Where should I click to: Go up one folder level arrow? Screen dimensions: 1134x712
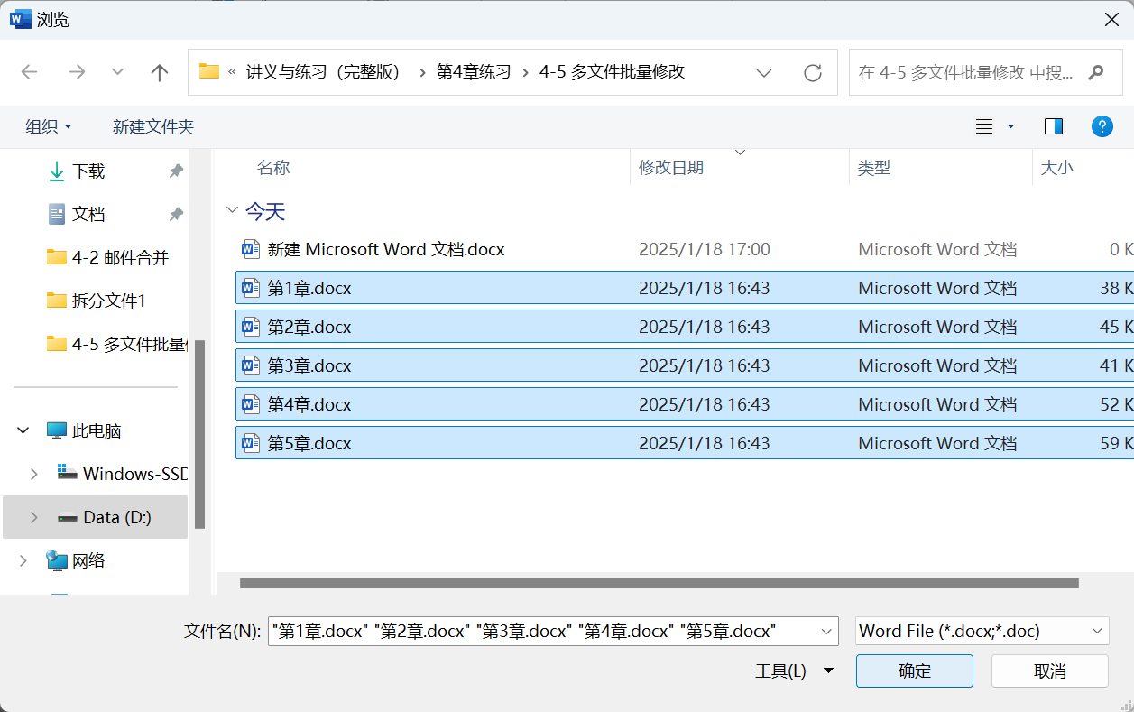[x=160, y=72]
